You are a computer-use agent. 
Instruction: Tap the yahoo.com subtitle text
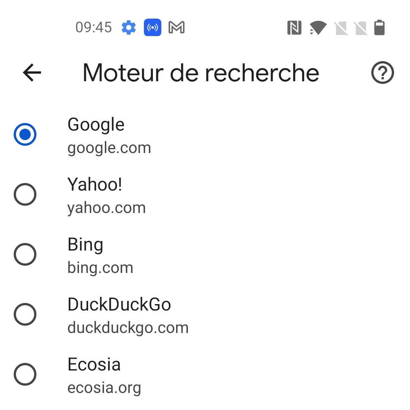(x=106, y=208)
